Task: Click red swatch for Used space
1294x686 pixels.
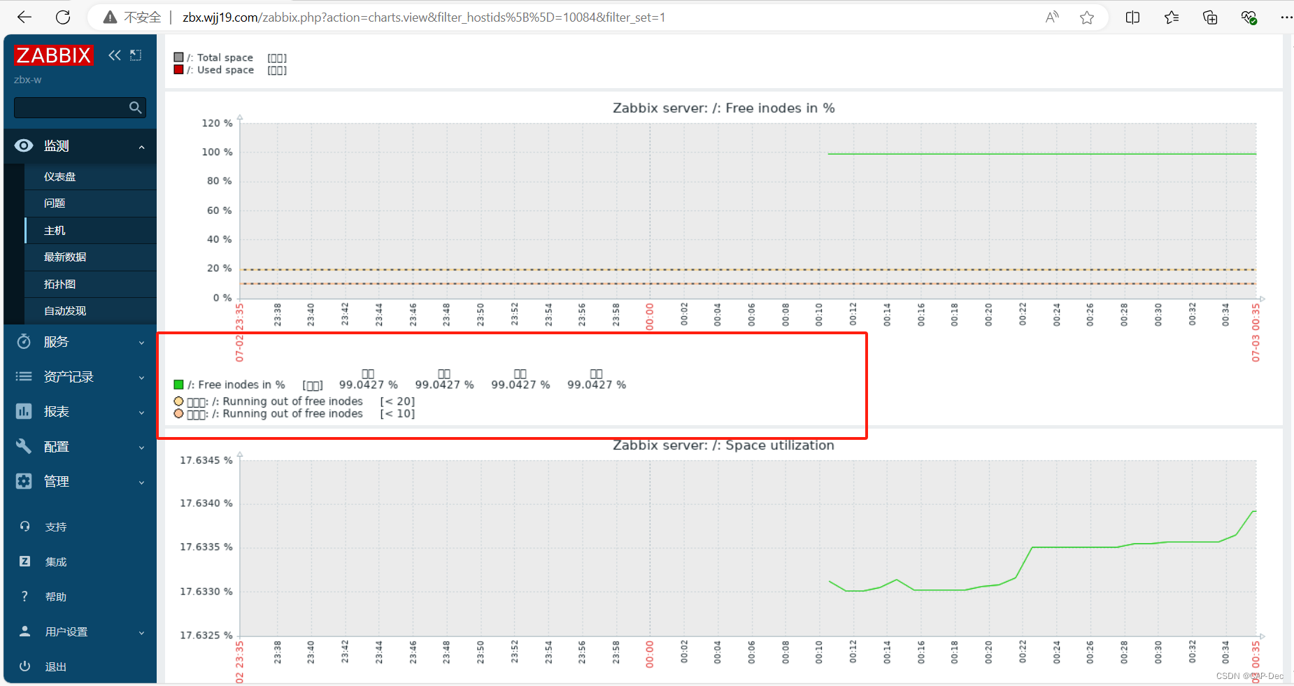Action: pyautogui.click(x=178, y=69)
